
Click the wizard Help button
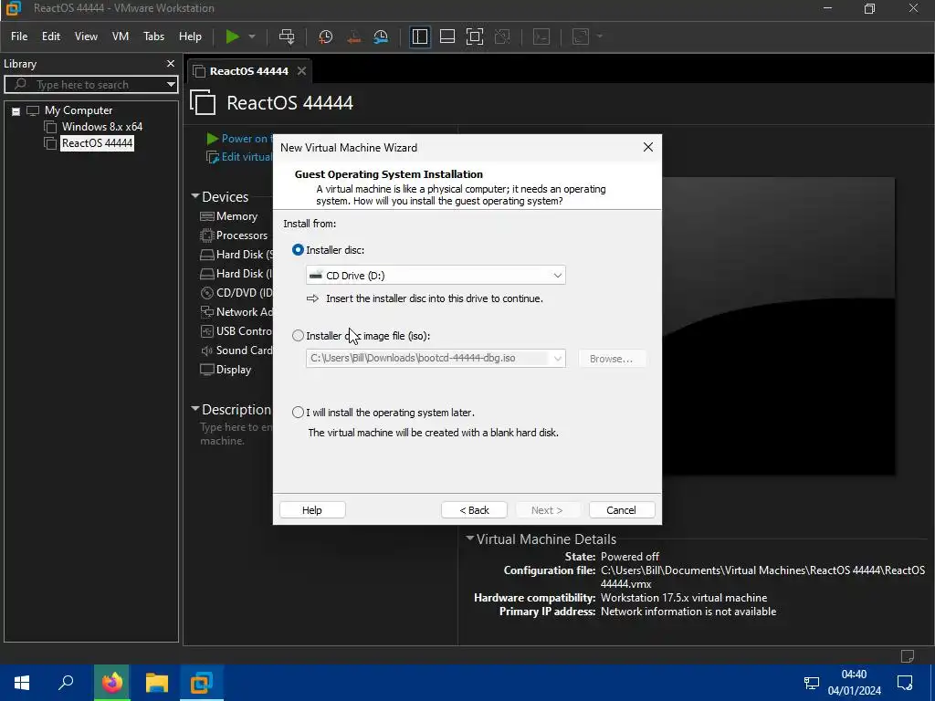tap(312, 510)
